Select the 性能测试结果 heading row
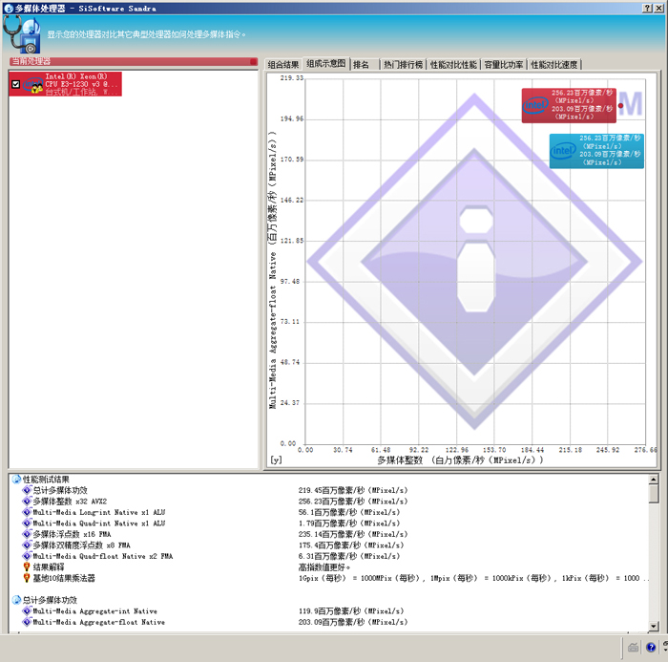The image size is (668, 662). pos(330,480)
